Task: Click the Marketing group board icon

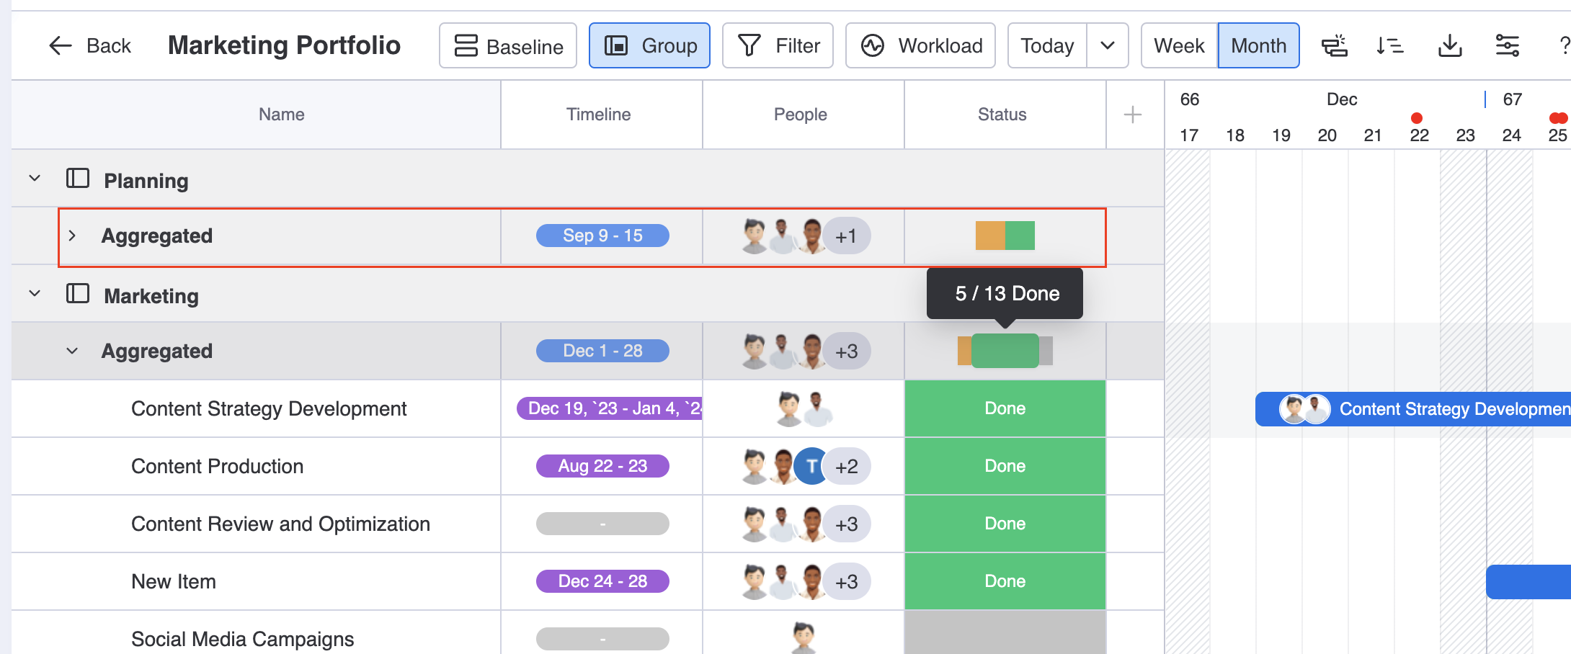Action: click(x=78, y=294)
